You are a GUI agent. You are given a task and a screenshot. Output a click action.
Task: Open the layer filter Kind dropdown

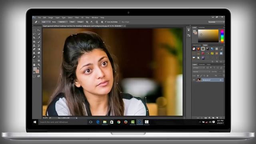(198, 68)
